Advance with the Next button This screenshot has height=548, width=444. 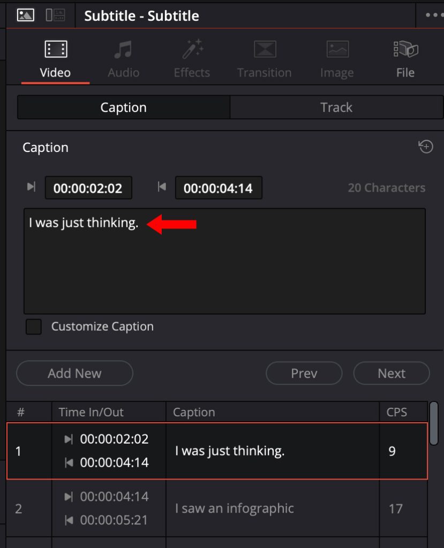pos(392,373)
